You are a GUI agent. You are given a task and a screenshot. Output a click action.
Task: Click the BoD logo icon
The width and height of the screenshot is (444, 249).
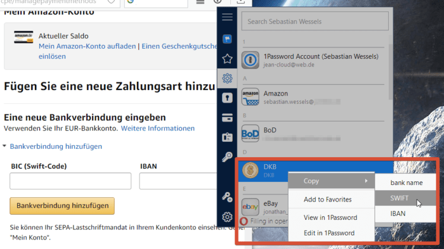tap(250, 133)
